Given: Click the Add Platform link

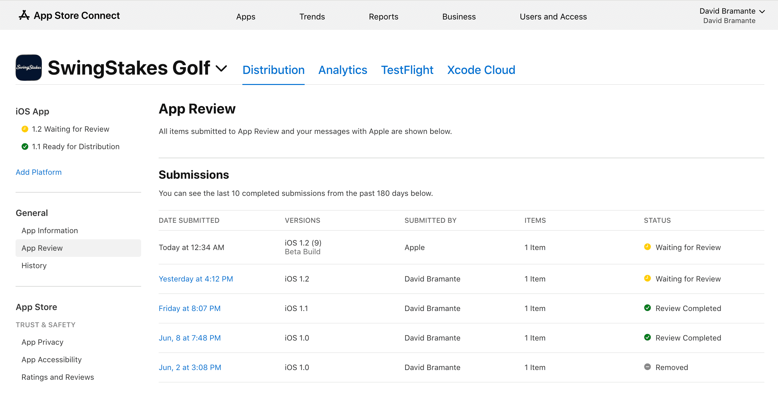Looking at the screenshot, I should 39,172.
